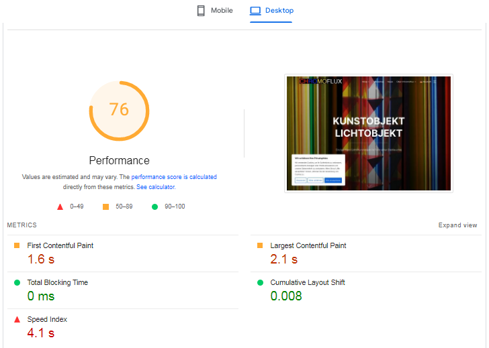The height and width of the screenshot is (348, 489).
Task: Click the Performance heading
Action: 119,161
